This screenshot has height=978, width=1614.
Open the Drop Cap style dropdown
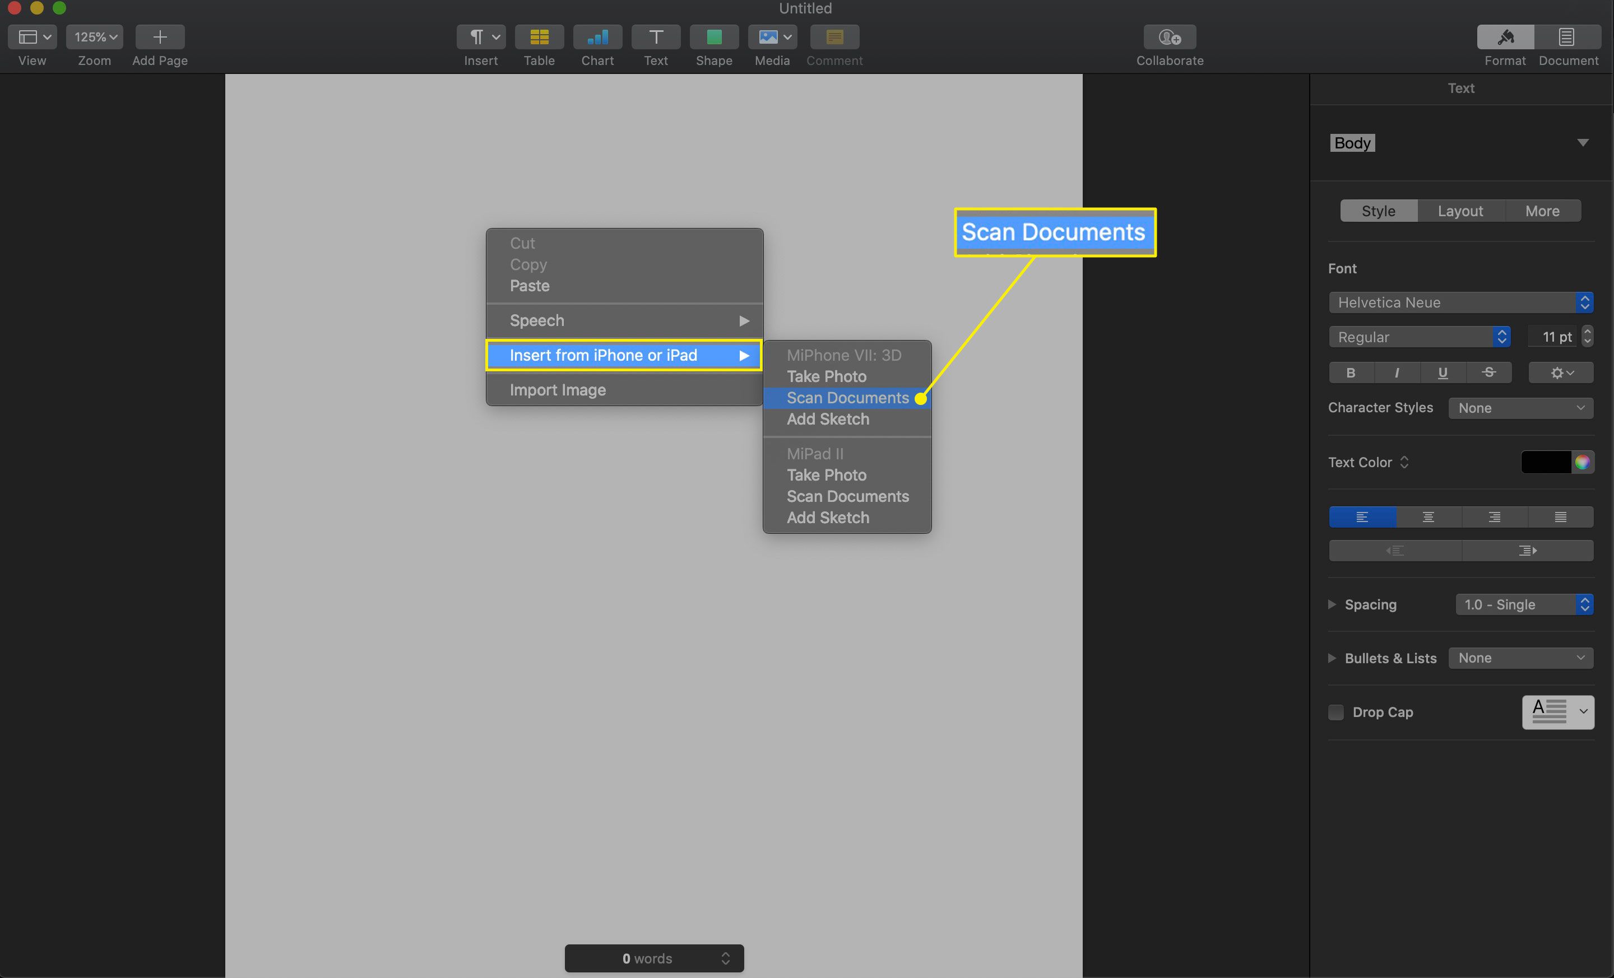coord(1559,711)
